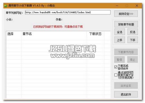
Task: Click the 停止 stop button
Action: click(x=132, y=60)
